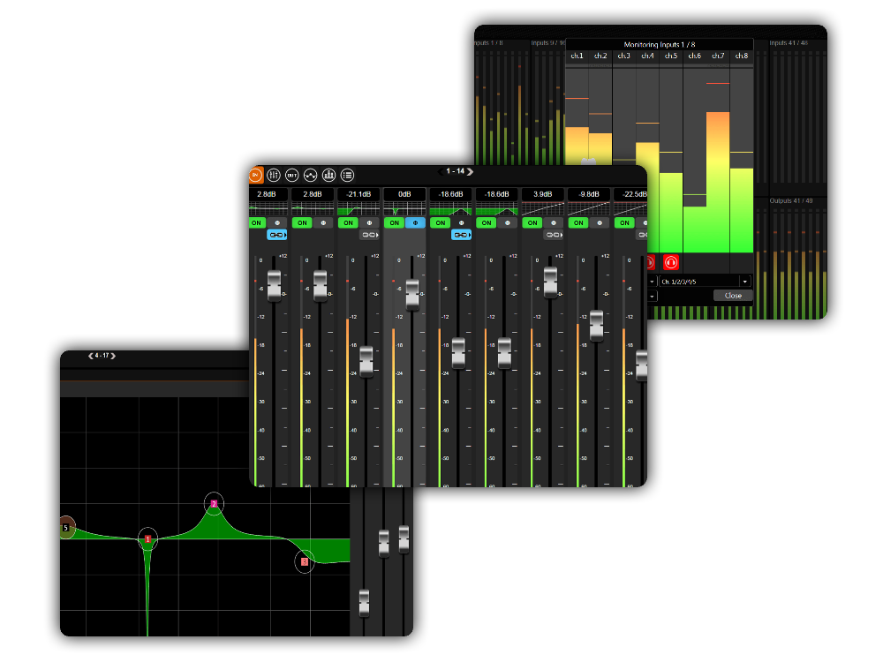Click the link icon on the -21.1dB channel

pyautogui.click(x=369, y=235)
